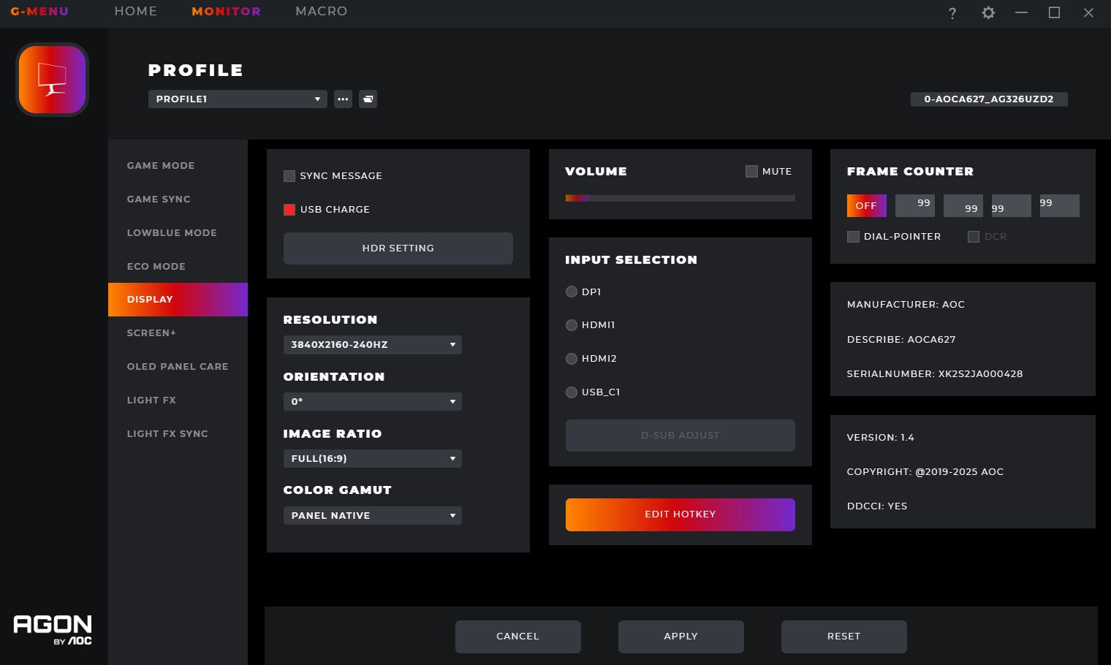Click the Reset button
The image size is (1111, 665).
(x=844, y=636)
